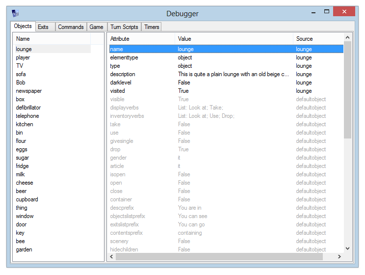This screenshot has height=275, width=365.
Task: Select the inventoryverbs attribute row
Action: pos(226,116)
